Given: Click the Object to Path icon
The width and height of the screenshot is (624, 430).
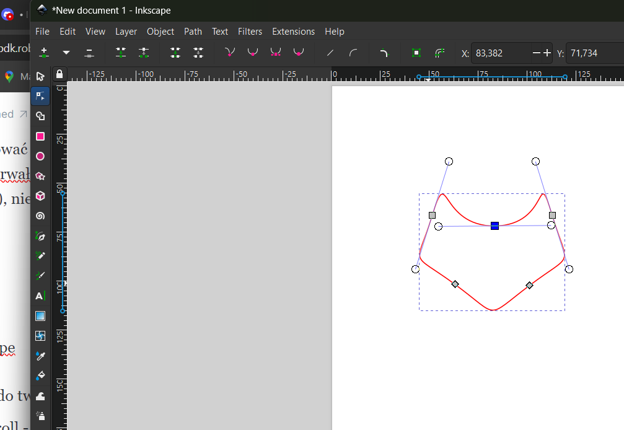Looking at the screenshot, I should pos(416,53).
